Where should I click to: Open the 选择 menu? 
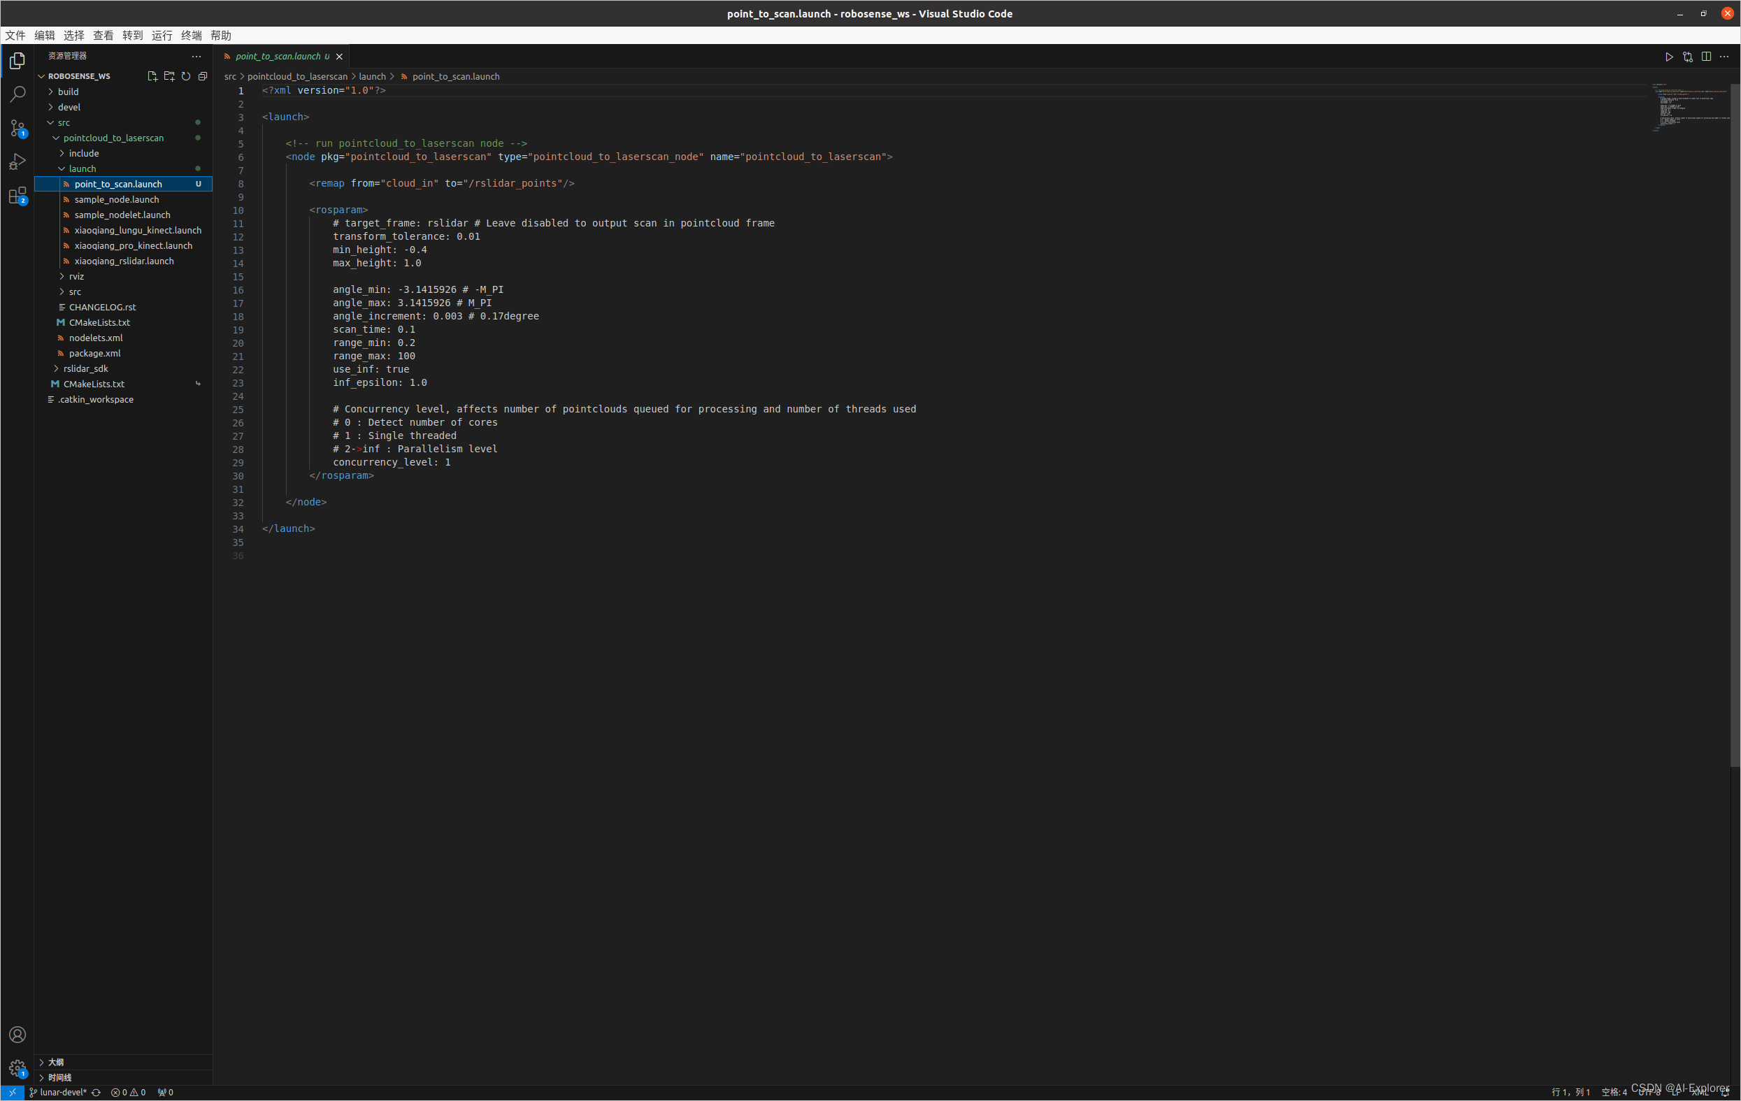tap(73, 36)
